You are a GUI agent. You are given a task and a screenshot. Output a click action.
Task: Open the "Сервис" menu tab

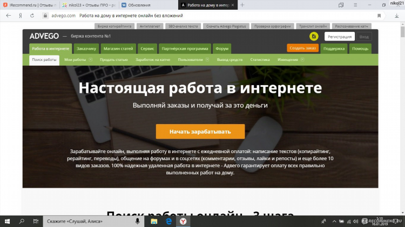click(x=147, y=49)
